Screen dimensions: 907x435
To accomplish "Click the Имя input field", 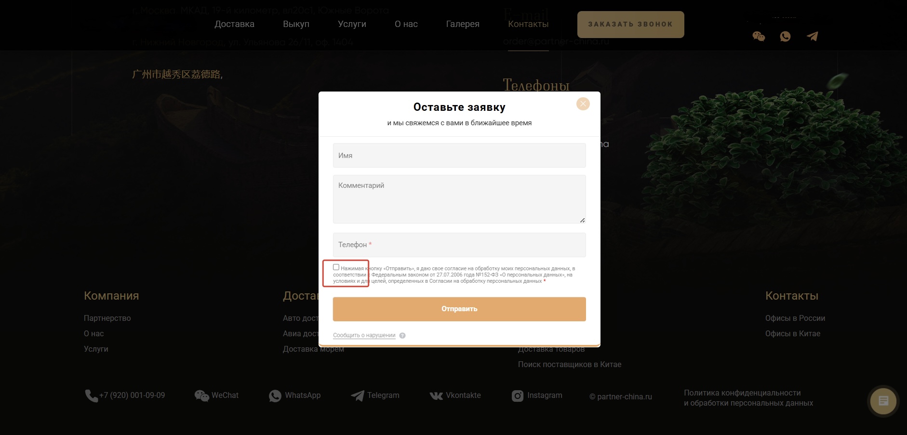I will pos(459,155).
